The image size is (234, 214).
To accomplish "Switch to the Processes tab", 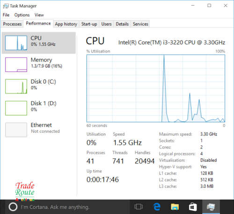I will [12, 24].
